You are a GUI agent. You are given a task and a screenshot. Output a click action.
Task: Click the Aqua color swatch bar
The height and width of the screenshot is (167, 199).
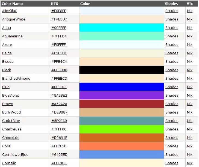(121, 28)
